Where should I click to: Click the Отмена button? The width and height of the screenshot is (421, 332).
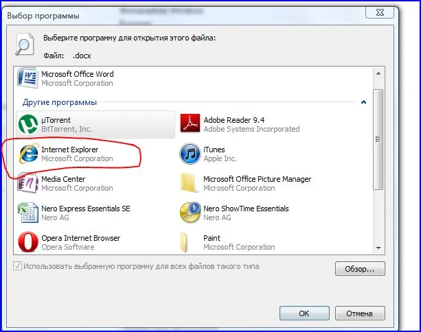[360, 313]
